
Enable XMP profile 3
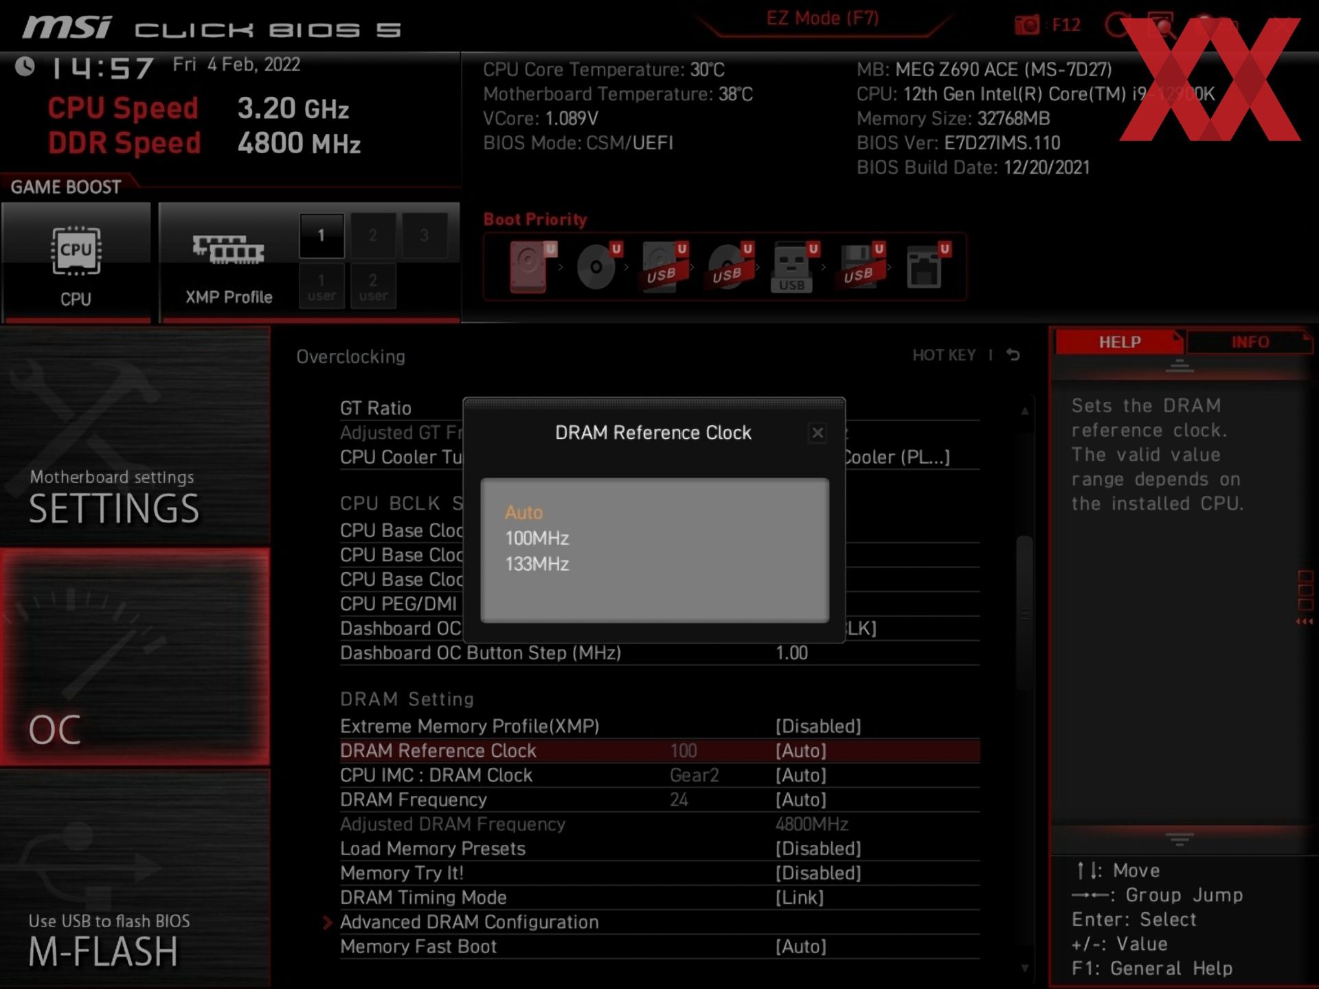pyautogui.click(x=425, y=236)
